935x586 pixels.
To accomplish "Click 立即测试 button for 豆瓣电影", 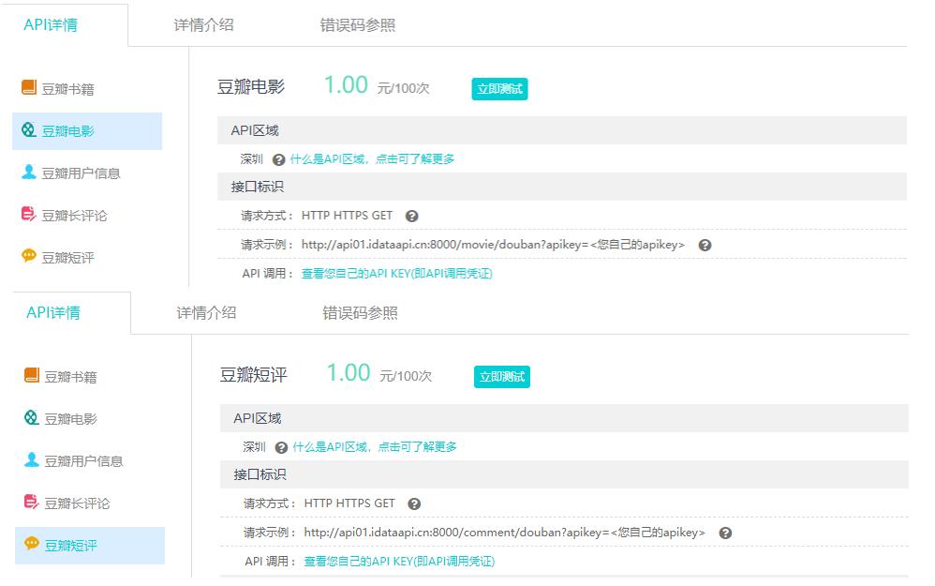I will click(499, 89).
